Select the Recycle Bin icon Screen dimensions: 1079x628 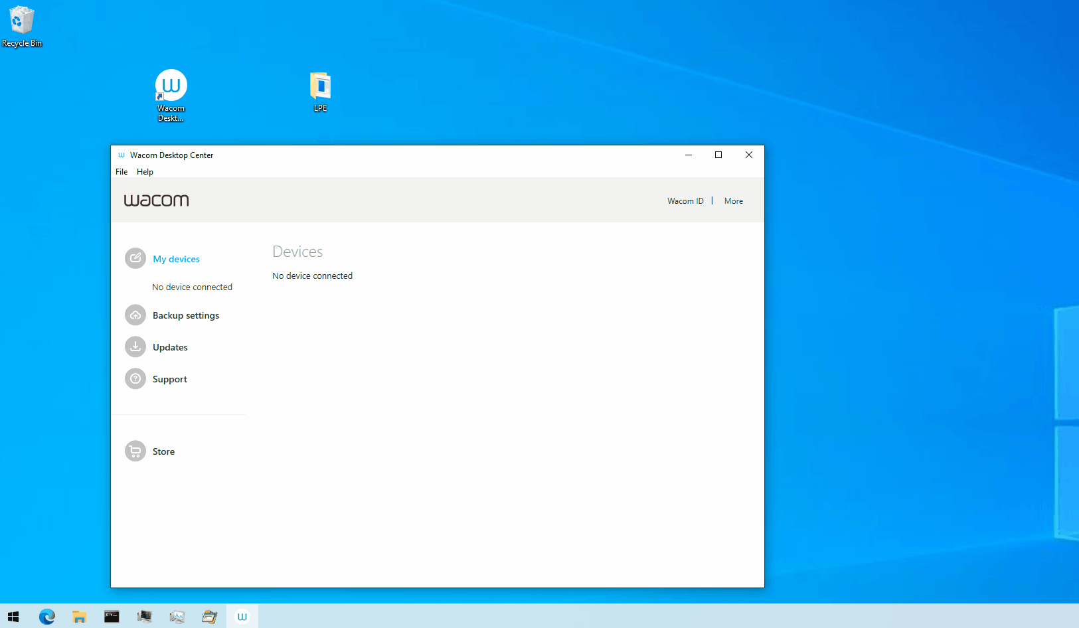[22, 27]
